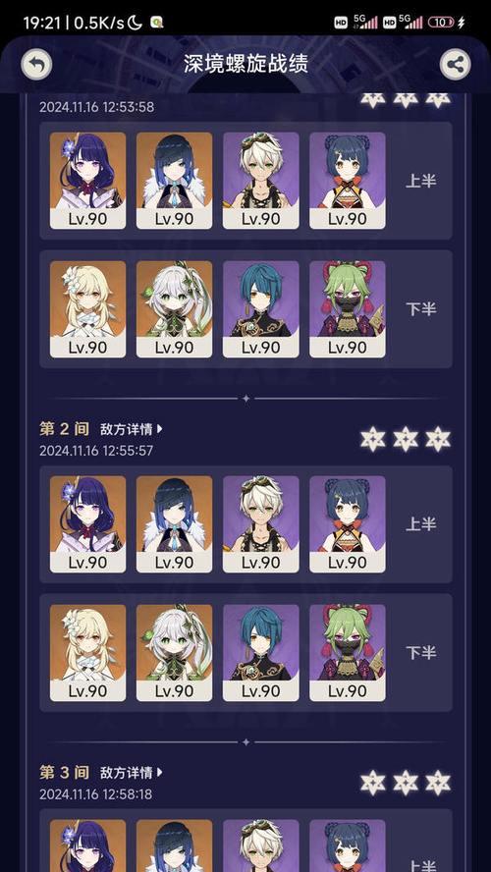Select Xingqiu portrait in 第2间 下半

tap(261, 653)
